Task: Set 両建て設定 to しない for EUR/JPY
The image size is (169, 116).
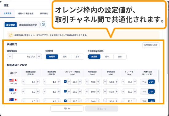Action: click(151, 92)
